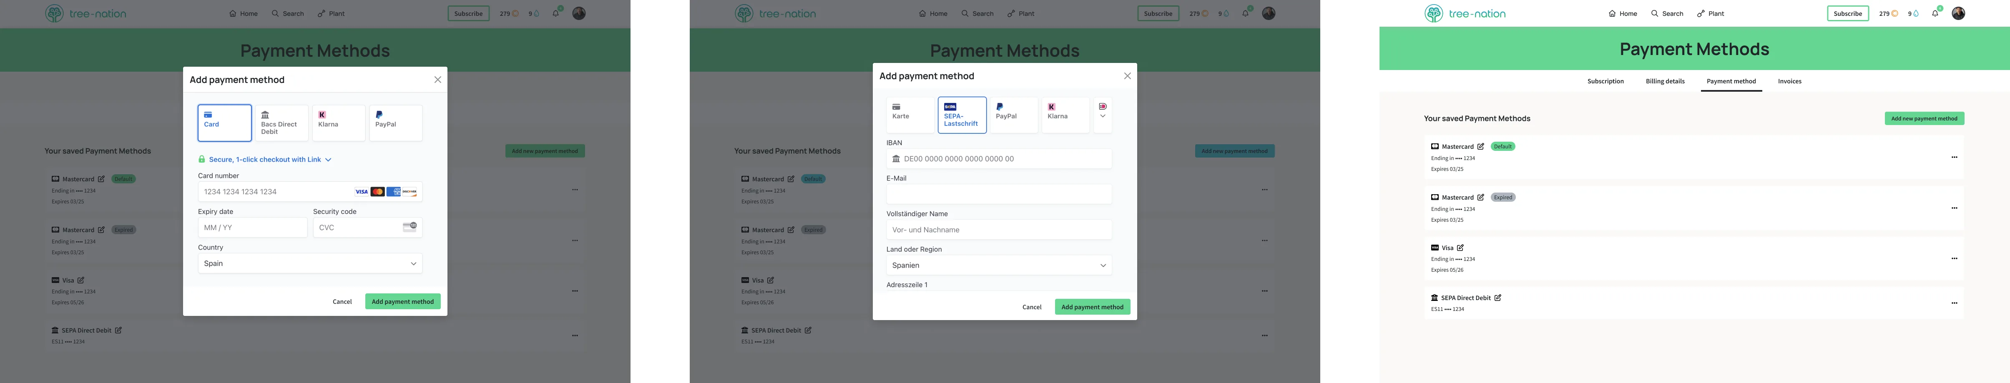Open options menu for Expired Mastercard, right panel
This screenshot has width=2010, height=383.
(1954, 208)
